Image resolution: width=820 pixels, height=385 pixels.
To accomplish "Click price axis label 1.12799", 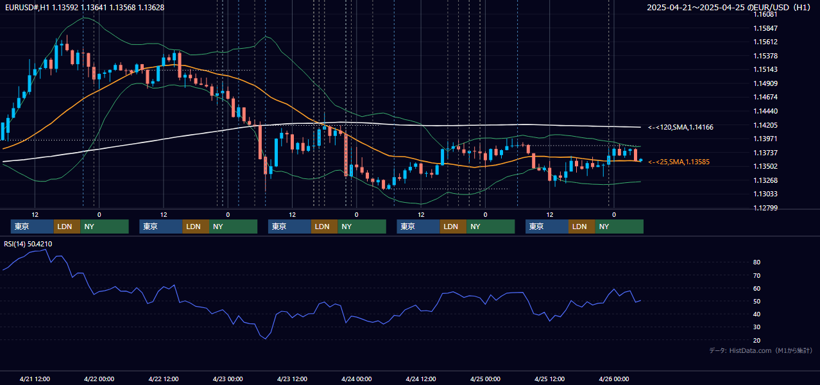I will pos(766,208).
